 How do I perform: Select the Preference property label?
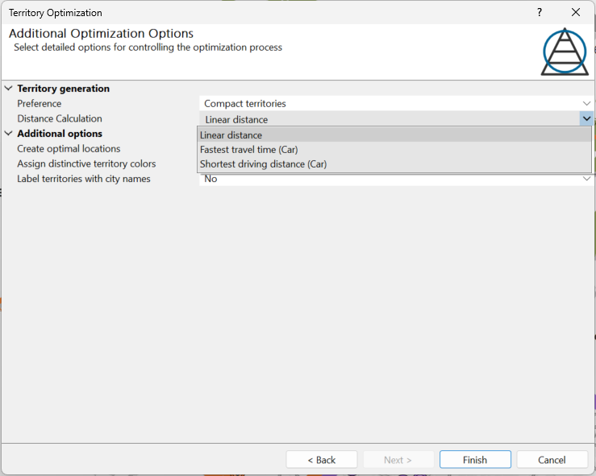40,104
